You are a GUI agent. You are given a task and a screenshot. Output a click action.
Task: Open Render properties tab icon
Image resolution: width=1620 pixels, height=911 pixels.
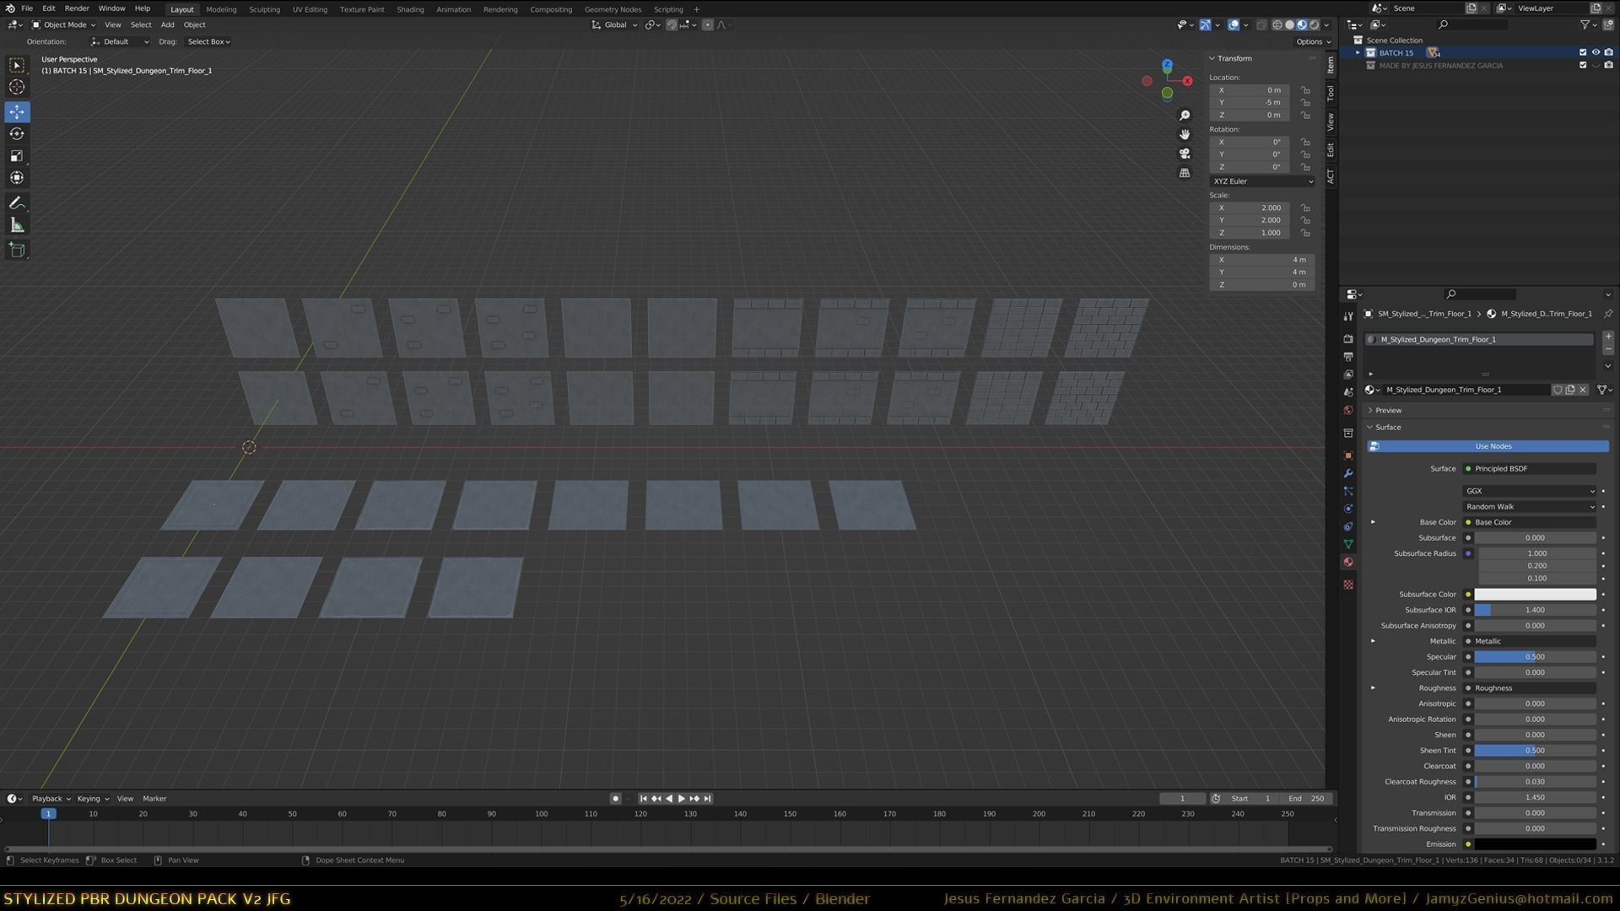(x=1348, y=338)
